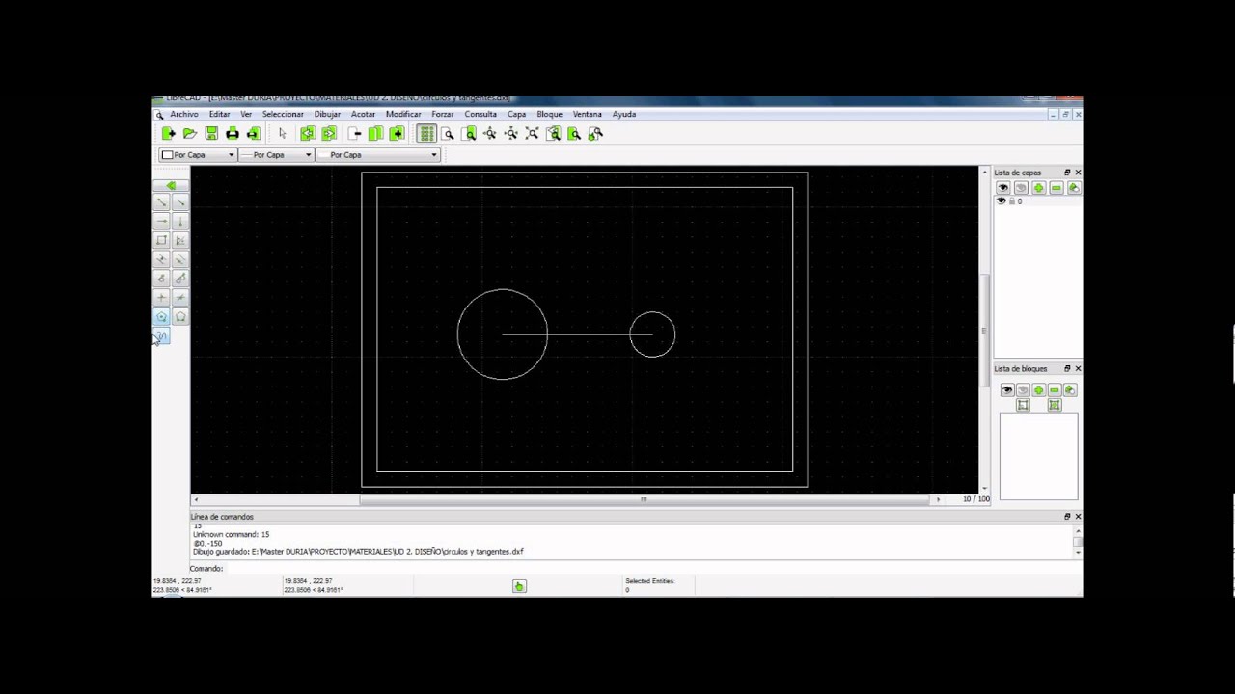
Task: Open the color Por Capa dropdown
Action: point(198,155)
